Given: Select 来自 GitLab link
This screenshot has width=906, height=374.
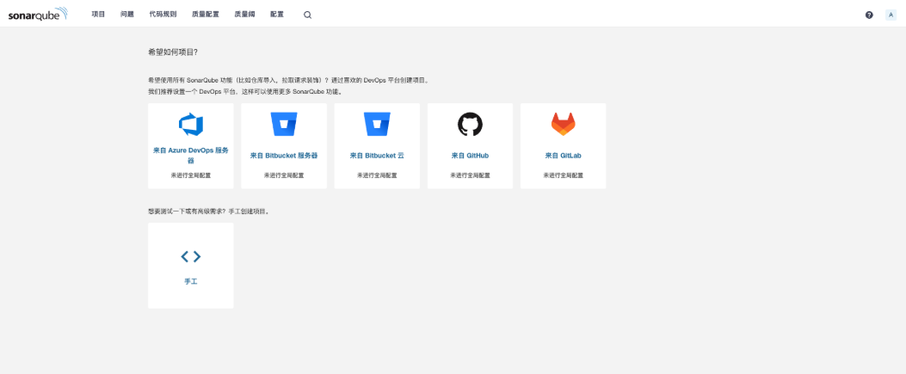Looking at the screenshot, I should (x=563, y=156).
